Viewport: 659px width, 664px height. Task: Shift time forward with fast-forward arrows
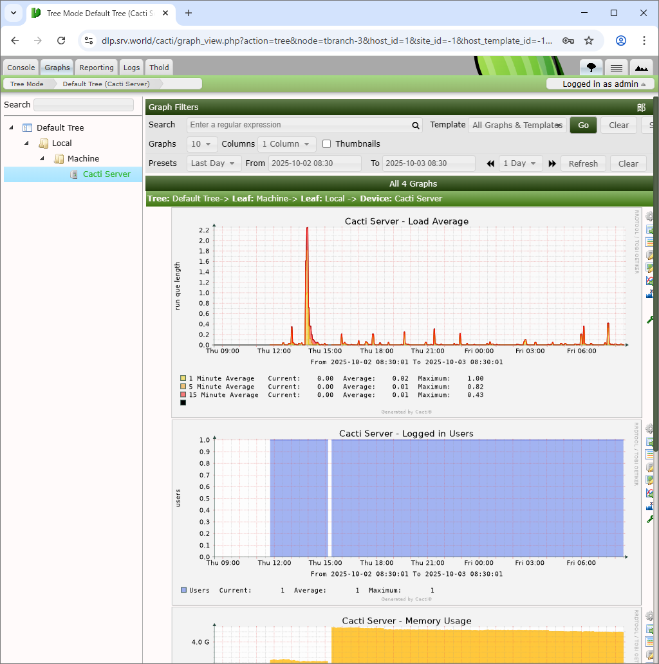point(552,163)
